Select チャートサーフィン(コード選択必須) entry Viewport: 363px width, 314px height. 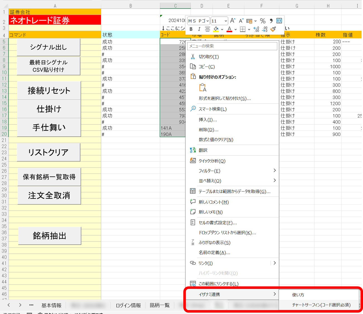click(319, 305)
